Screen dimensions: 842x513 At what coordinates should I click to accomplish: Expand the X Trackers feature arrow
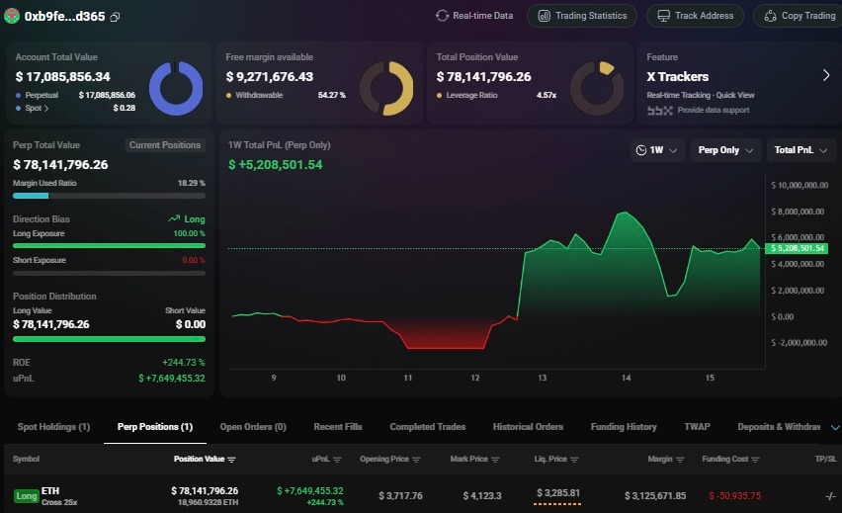[x=826, y=75]
